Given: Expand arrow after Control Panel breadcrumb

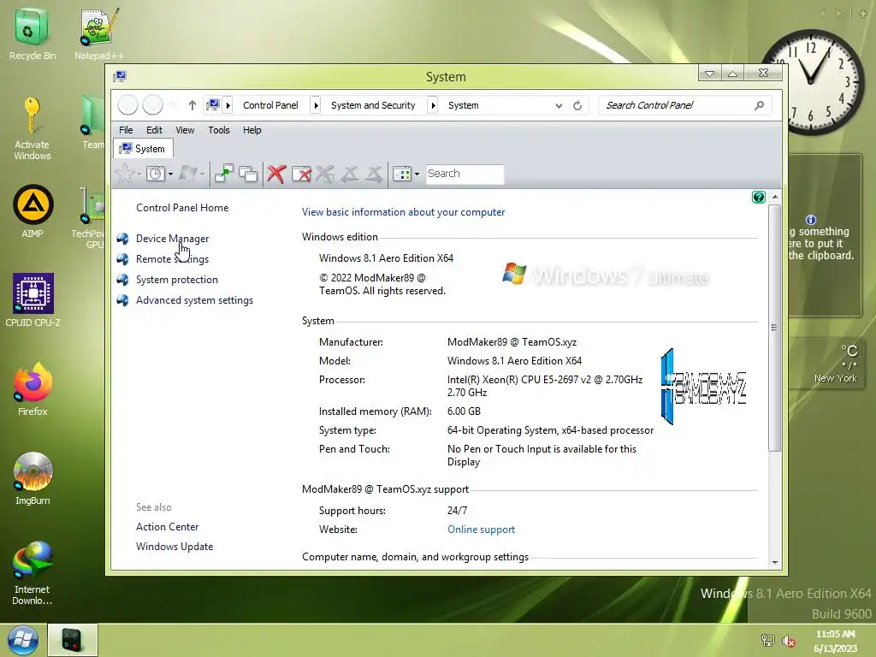Looking at the screenshot, I should 316,105.
